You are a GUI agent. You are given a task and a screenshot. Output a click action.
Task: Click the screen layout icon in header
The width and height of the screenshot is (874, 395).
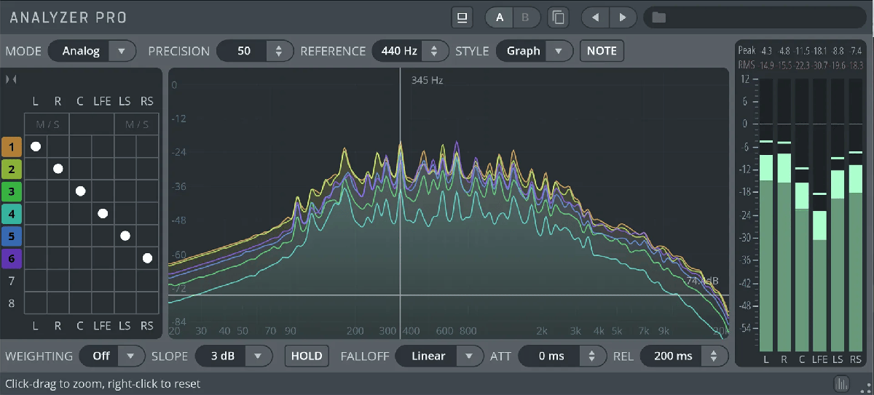462,17
